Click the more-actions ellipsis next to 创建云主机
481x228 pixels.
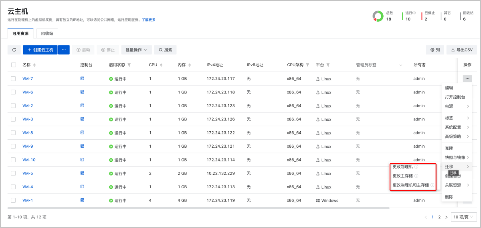point(64,50)
